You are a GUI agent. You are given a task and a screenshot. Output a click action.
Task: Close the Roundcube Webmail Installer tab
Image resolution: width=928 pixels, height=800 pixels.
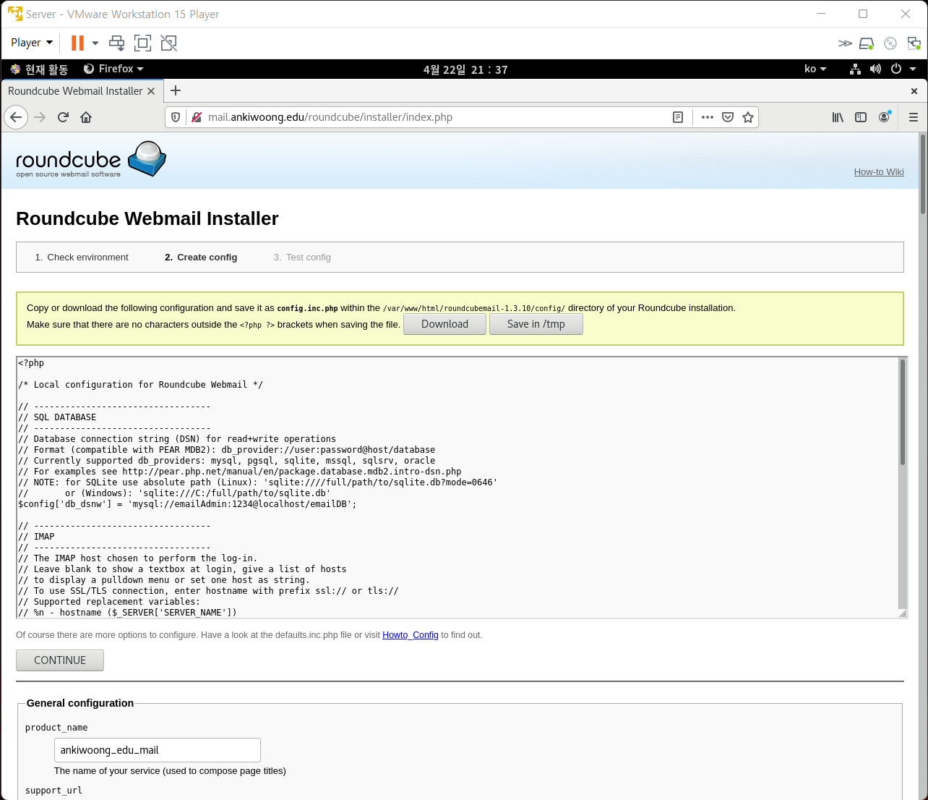click(x=151, y=91)
